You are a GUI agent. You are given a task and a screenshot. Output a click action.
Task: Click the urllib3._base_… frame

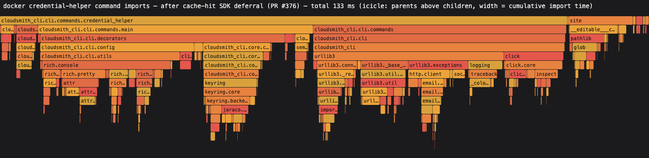[384, 65]
